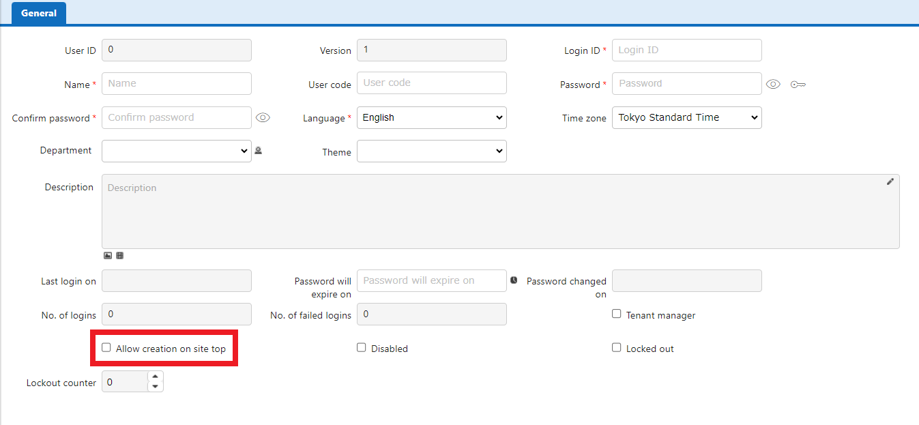Increase Lockout counter with up arrow
Viewport: 919px width, 425px height.
[156, 377]
